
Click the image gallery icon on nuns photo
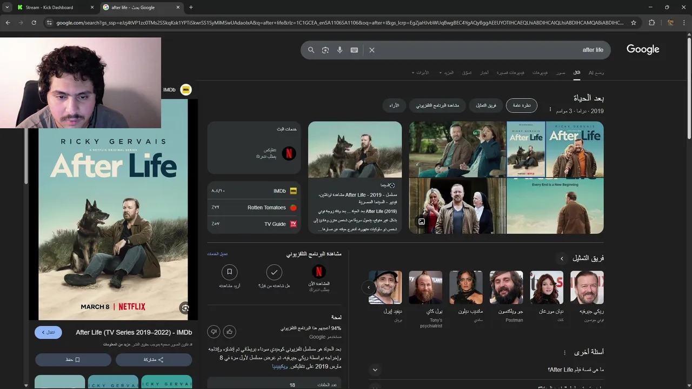click(422, 222)
